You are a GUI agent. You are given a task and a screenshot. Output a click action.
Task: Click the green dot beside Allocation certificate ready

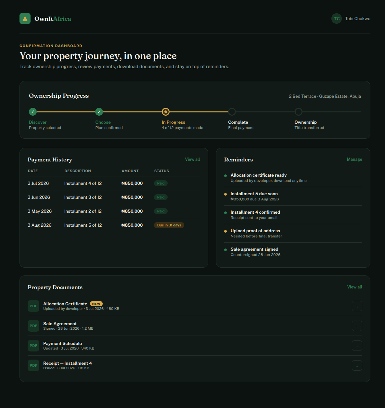(x=225, y=176)
